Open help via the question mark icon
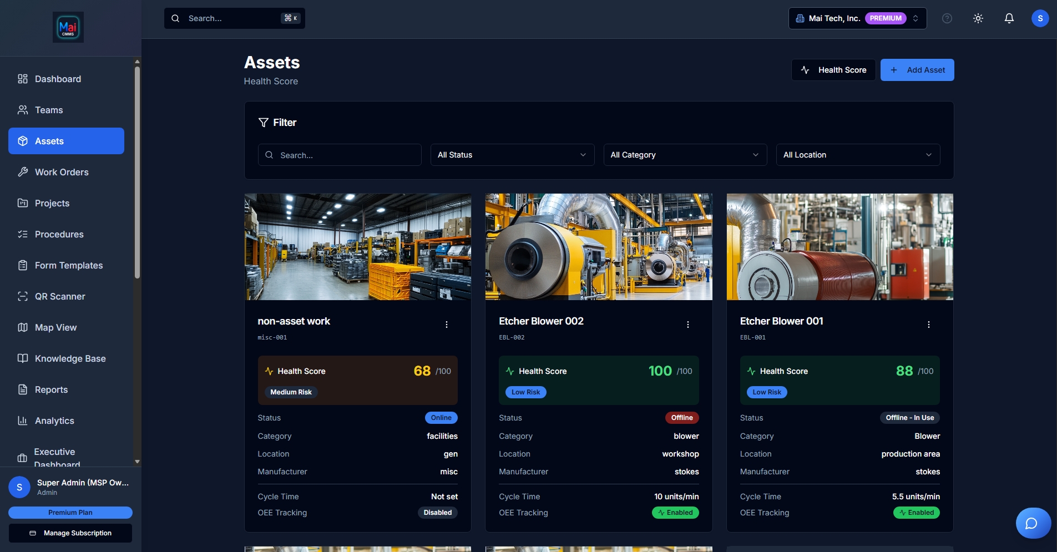 click(947, 18)
